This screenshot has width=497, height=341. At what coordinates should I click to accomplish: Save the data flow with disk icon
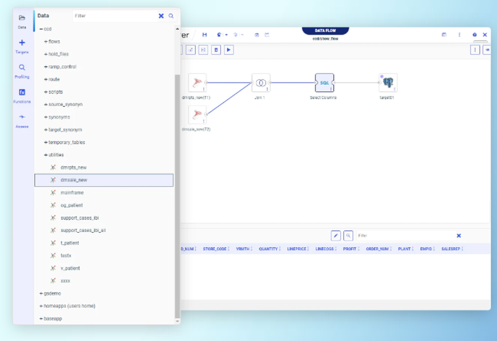(204, 35)
